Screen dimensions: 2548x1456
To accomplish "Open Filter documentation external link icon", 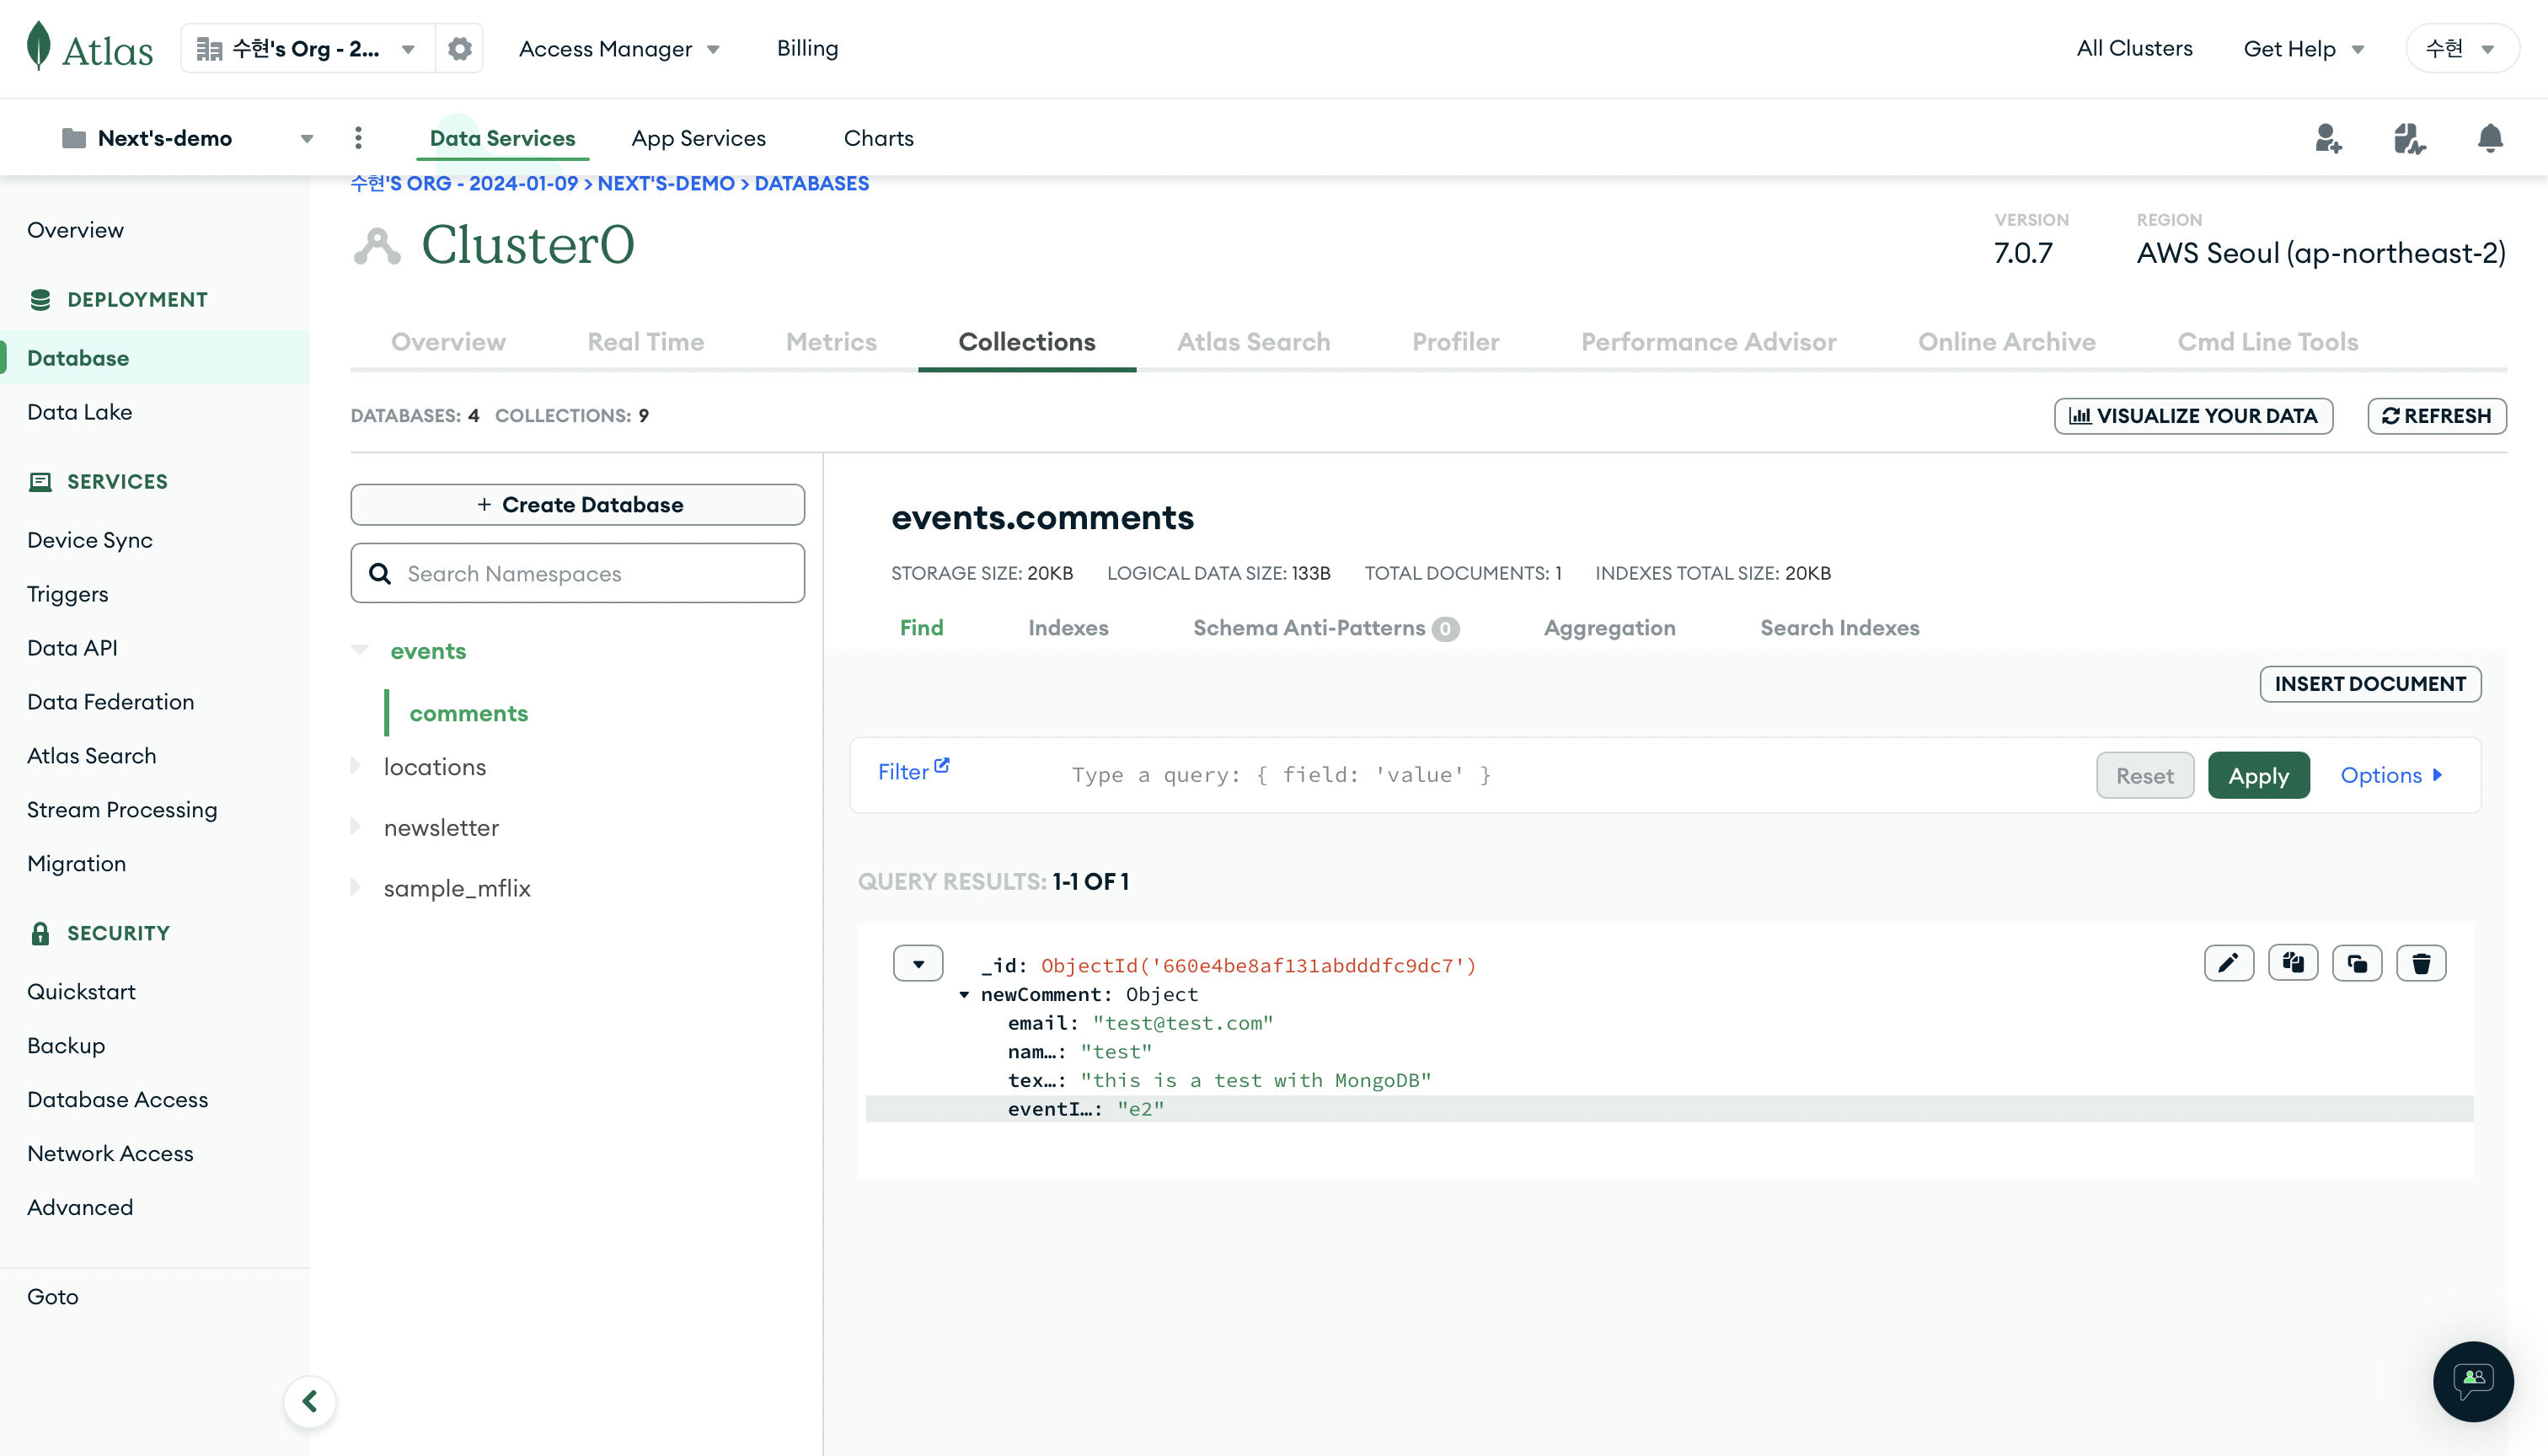I will coord(941,766).
